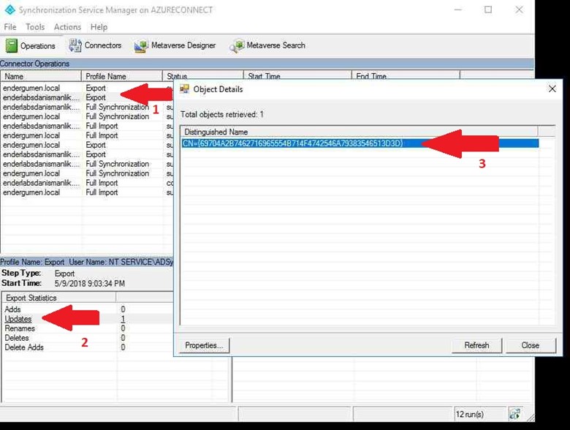Open Metaverse Designer from toolbar
The height and width of the screenshot is (430, 570).
(x=141, y=46)
